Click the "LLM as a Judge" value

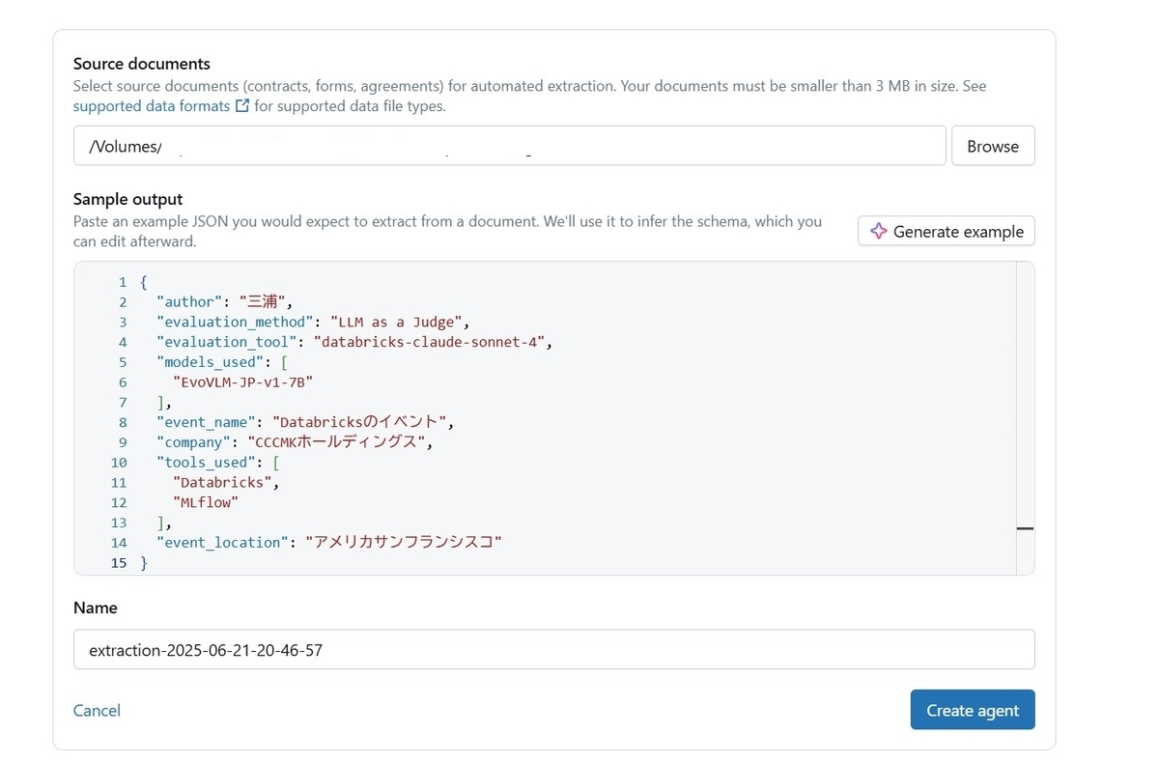[x=399, y=322]
